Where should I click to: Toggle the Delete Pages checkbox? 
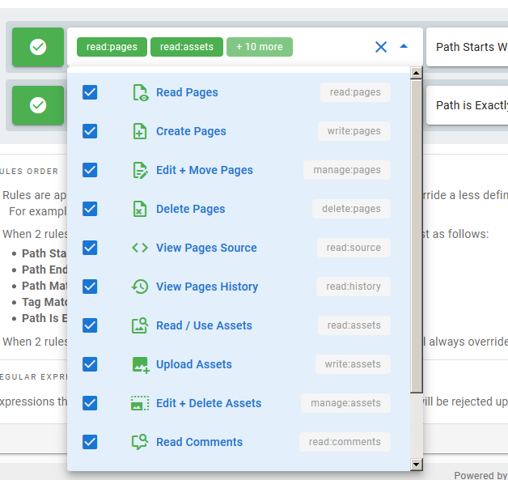click(90, 209)
